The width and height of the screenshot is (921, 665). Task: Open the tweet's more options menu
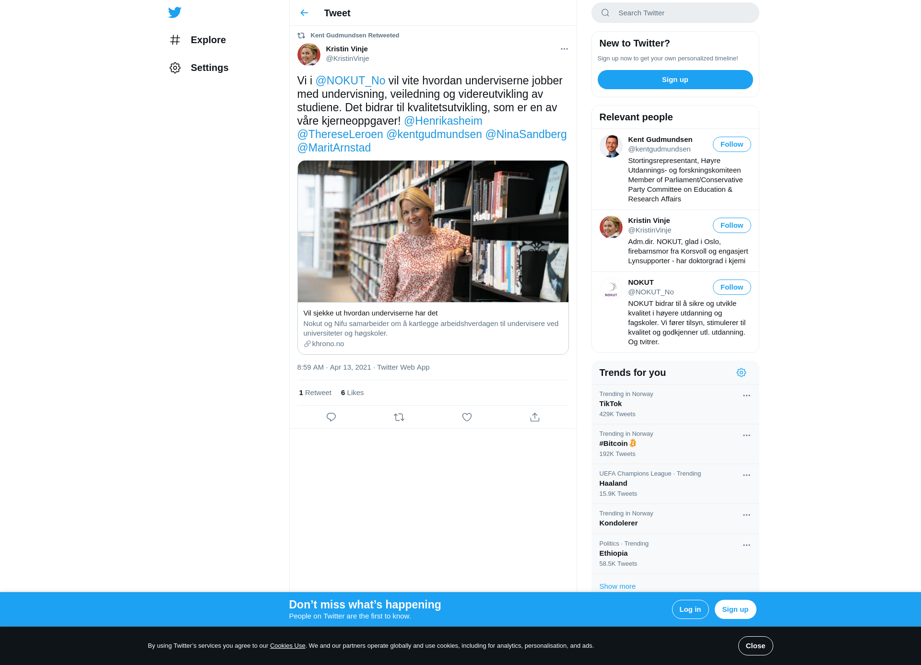click(x=564, y=49)
